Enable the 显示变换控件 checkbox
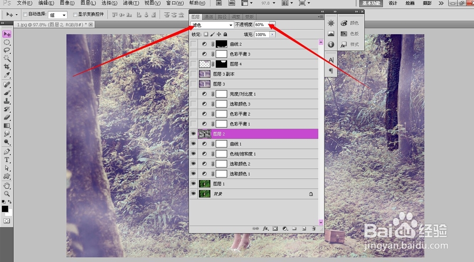Image resolution: width=474 pixels, height=262 pixels. [75, 14]
